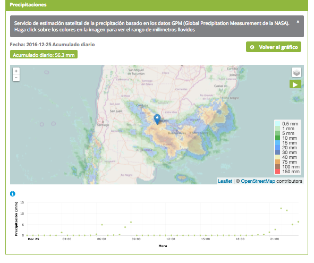The image size is (314, 263).
Task: Select the 10 mm green legend swatch
Action: pos(277,138)
